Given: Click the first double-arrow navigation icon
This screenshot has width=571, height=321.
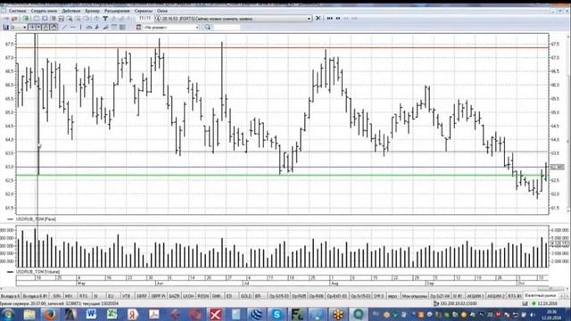Looking at the screenshot, I should click(329, 18).
